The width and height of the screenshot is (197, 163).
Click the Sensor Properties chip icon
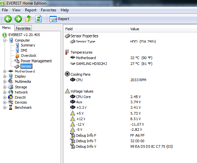(67, 36)
